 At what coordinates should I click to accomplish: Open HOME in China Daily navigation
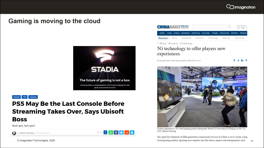pyautogui.click(x=162, y=33)
